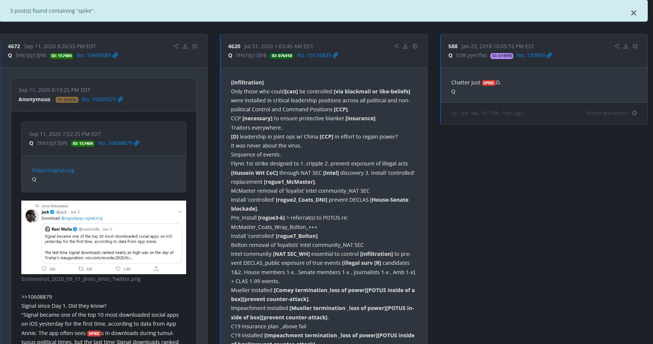
Task: Click link icon next to No. 10134839
Action: coord(335,55)
